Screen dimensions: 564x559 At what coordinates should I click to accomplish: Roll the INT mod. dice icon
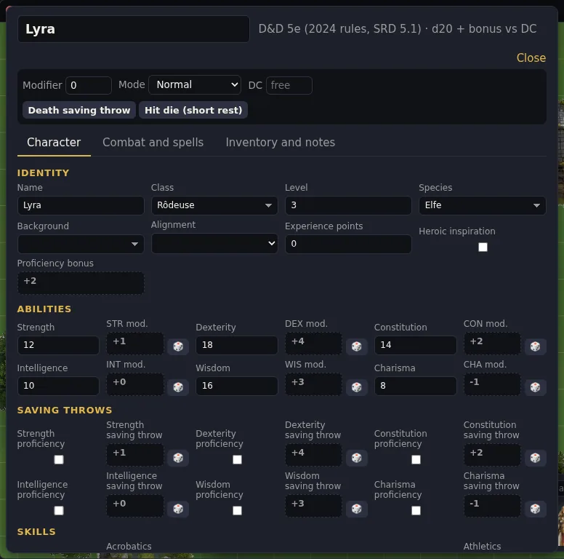tap(178, 386)
